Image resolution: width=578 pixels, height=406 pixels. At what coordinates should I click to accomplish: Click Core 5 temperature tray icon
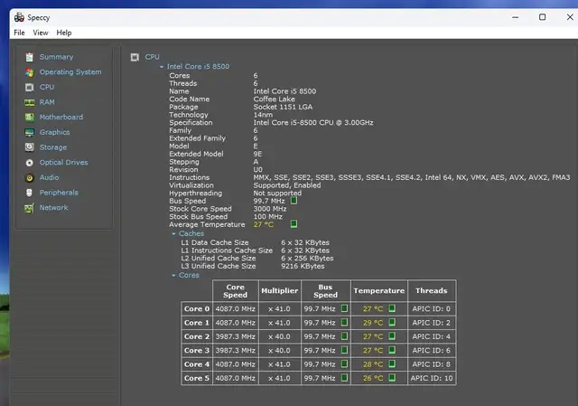point(392,378)
